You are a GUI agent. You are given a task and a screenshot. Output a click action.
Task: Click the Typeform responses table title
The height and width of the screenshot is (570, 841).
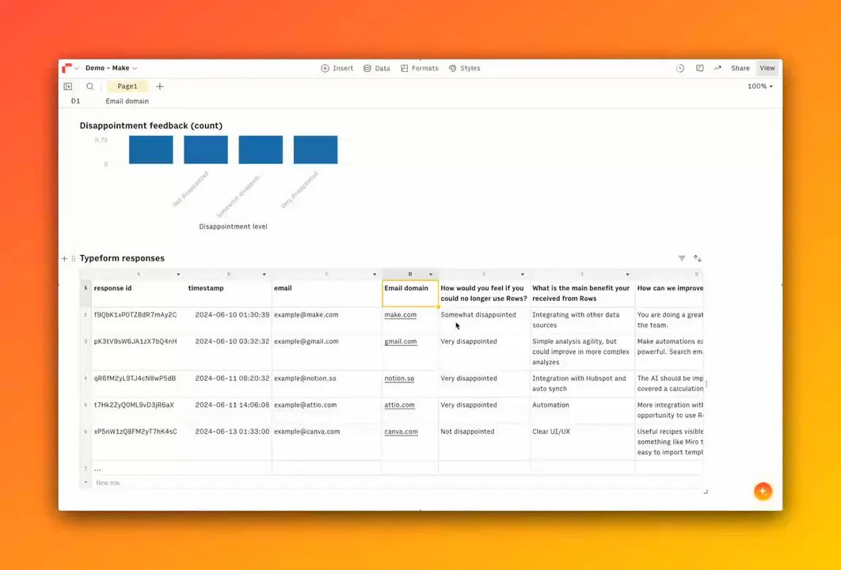tap(122, 258)
